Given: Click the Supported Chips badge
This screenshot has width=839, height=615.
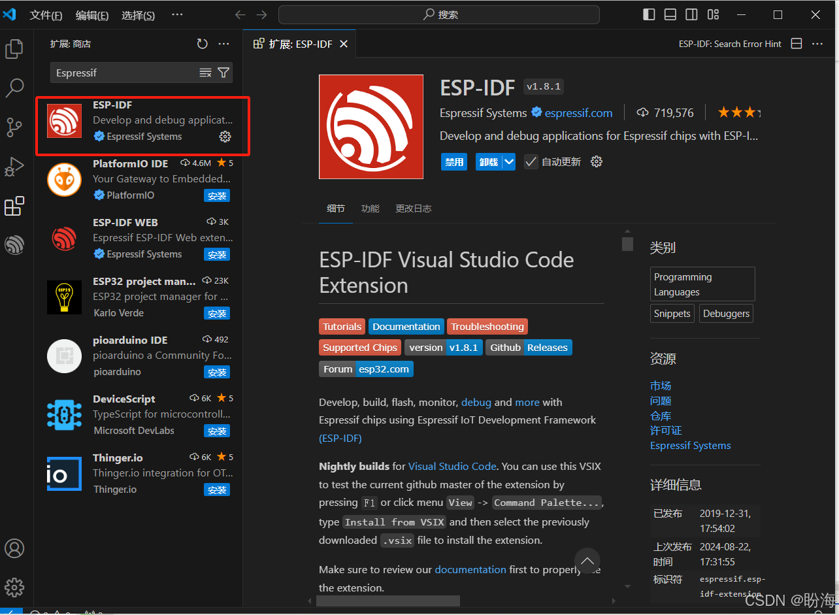Looking at the screenshot, I should point(360,348).
